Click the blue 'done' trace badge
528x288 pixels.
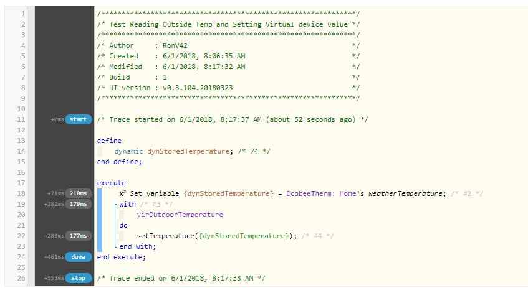point(78,256)
